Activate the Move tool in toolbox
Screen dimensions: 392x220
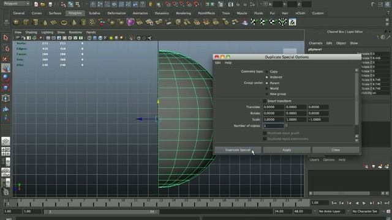(6, 68)
